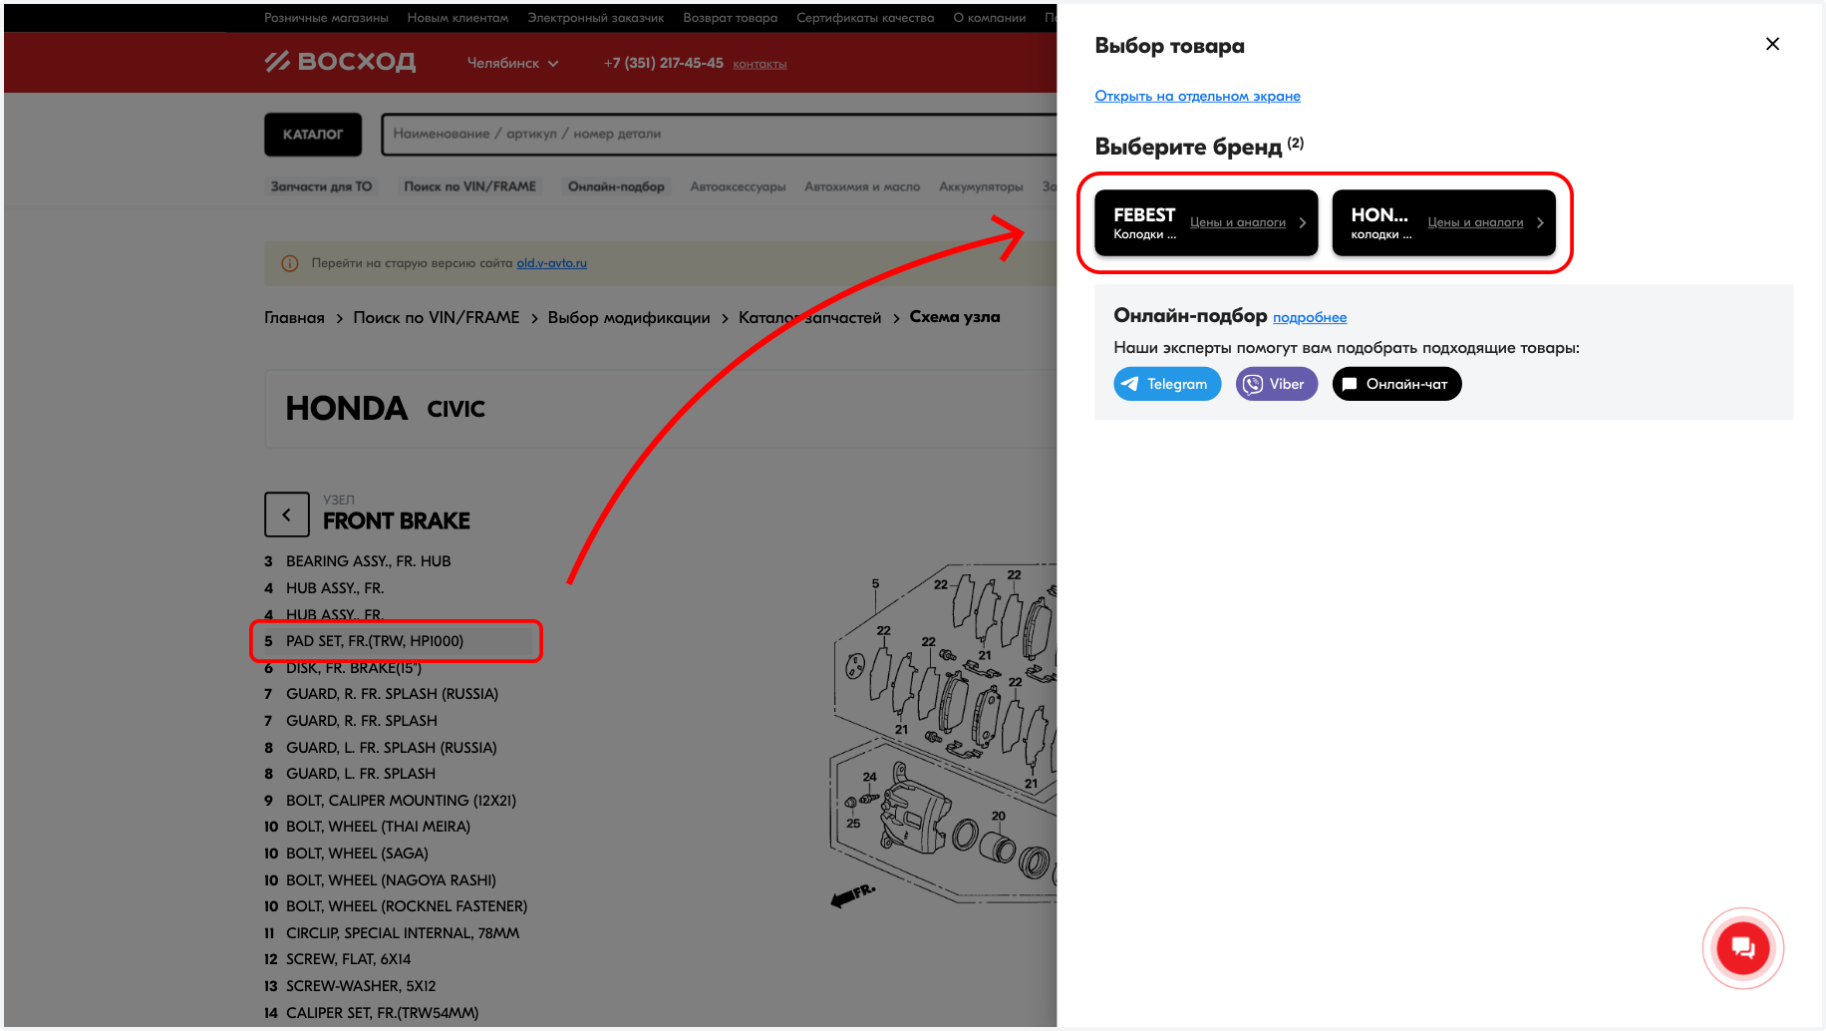1826x1031 pixels.
Task: Click the контакты link in header
Action: pyautogui.click(x=760, y=64)
